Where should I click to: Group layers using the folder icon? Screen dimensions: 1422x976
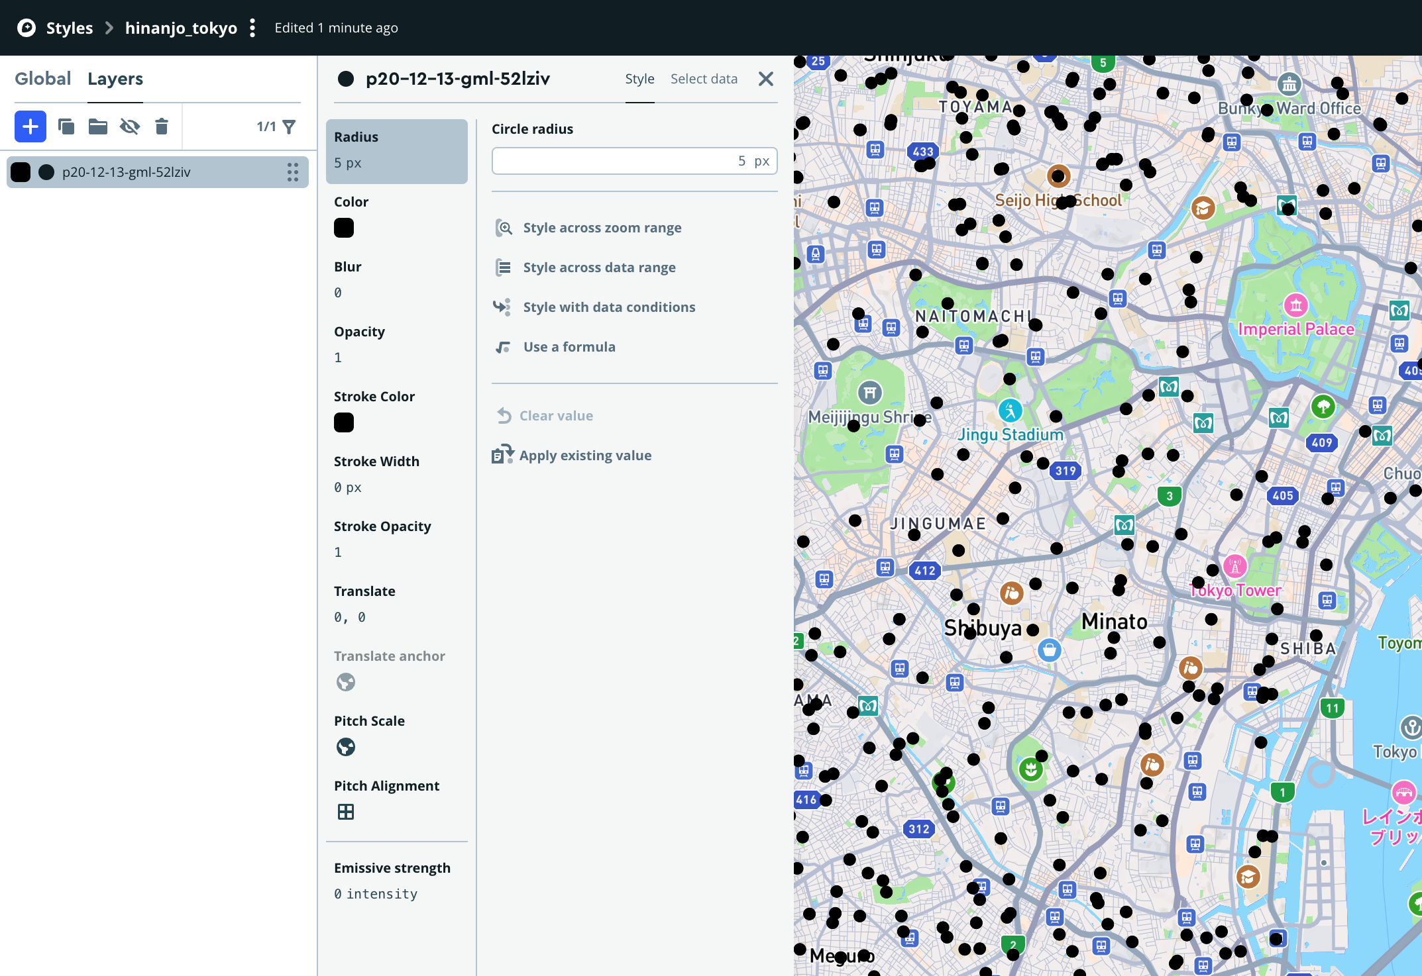point(98,126)
